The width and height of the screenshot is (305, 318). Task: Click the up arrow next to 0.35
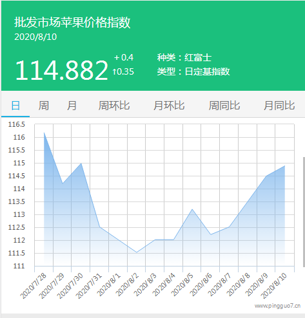[x=115, y=71]
